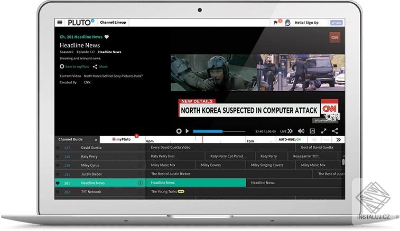
Task: Click the info icon on the Katy Perry row
Action: (x=141, y=157)
